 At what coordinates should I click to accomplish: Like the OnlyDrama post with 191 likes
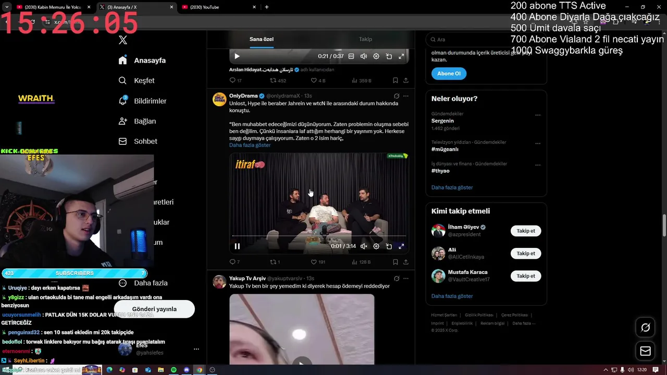(318, 262)
